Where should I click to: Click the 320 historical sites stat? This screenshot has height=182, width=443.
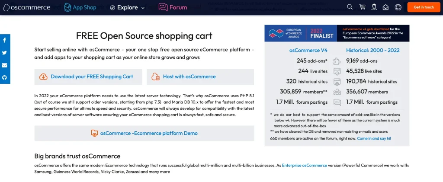click(307, 81)
